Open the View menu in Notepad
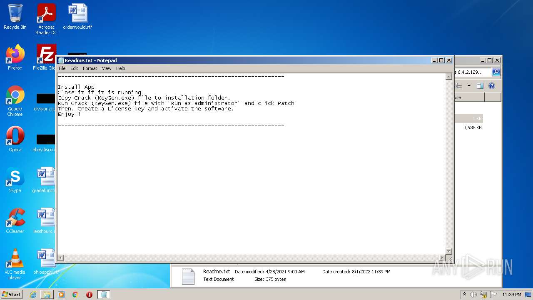This screenshot has height=300, width=533. (x=107, y=68)
